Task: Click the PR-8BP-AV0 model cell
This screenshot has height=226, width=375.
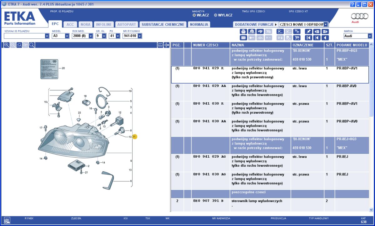Action: click(352, 92)
